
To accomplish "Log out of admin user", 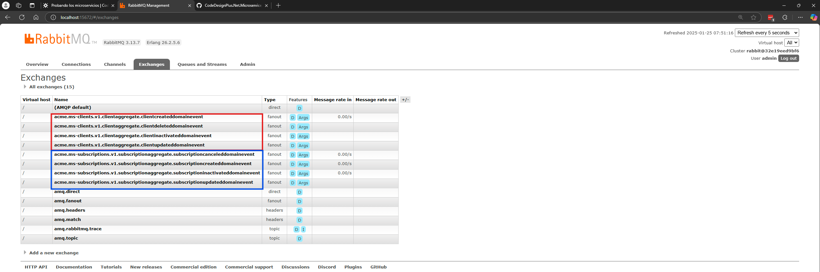I will 789,58.
